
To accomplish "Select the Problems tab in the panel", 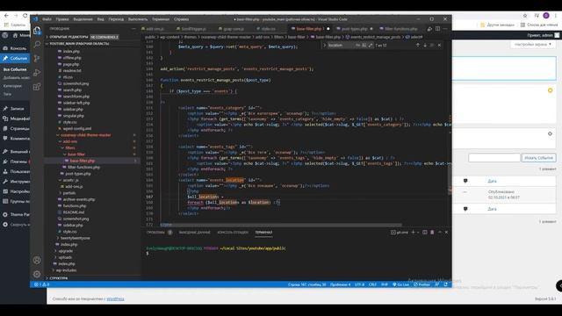I will click(155, 232).
